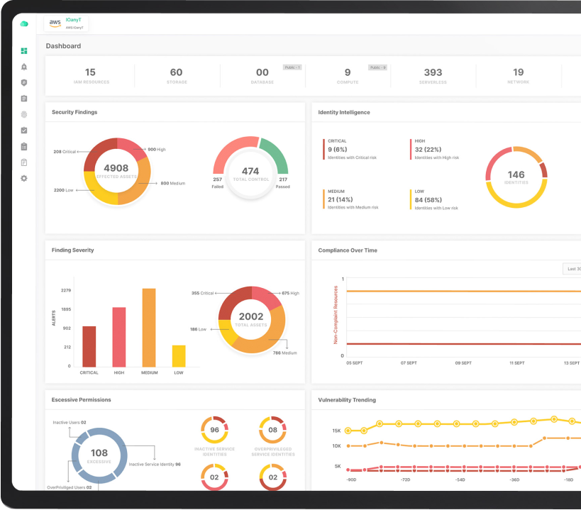Open the fingerprint identity icon in sidebar
The height and width of the screenshot is (510, 581).
coord(24,114)
